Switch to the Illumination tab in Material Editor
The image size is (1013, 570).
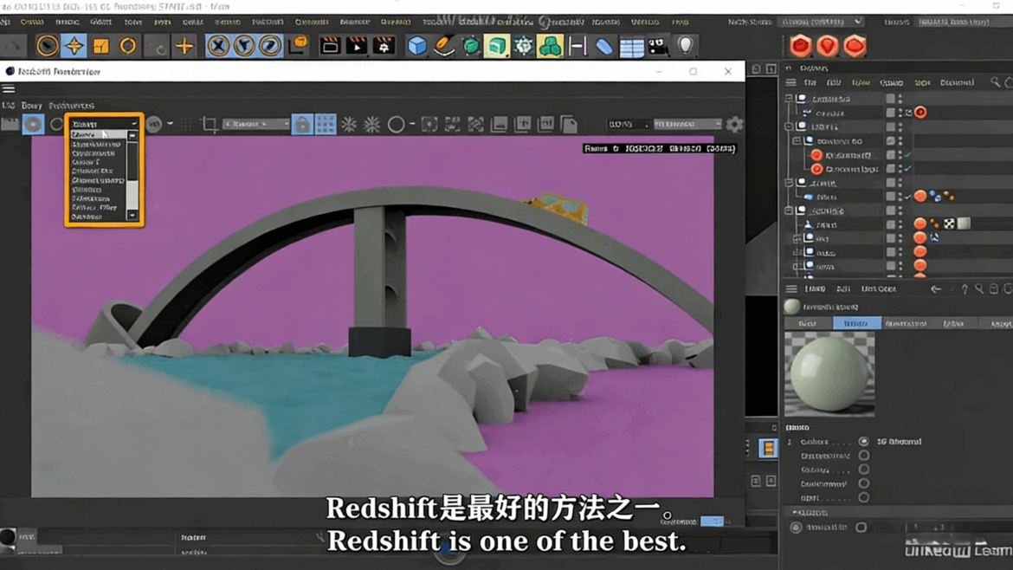(x=906, y=323)
